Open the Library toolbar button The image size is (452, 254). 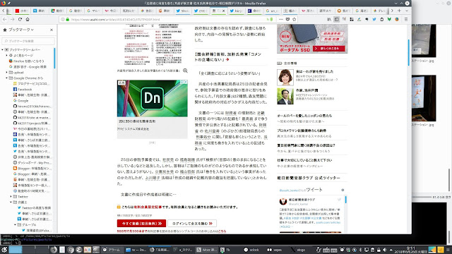329,19
